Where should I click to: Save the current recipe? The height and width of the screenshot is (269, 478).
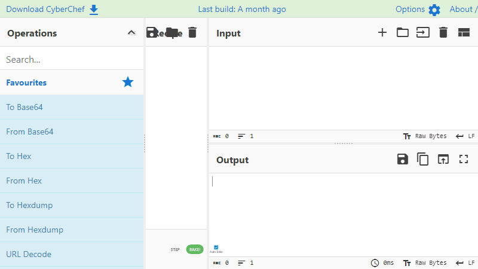coord(152,33)
